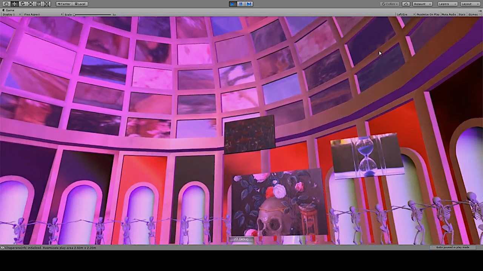Image resolution: width=483 pixels, height=271 pixels.
Task: Click the hourglass video panel
Action: click(367, 156)
